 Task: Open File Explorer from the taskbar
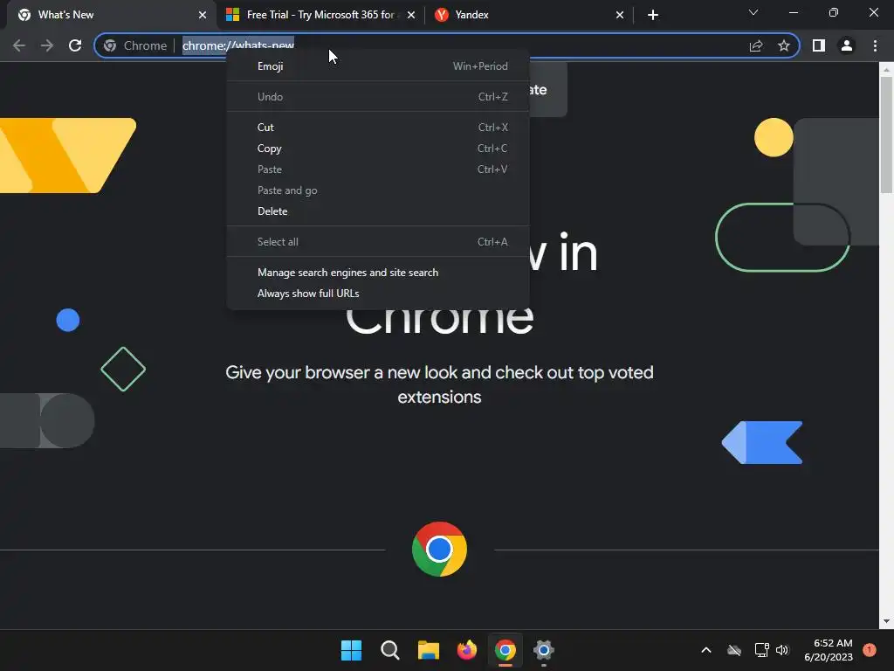[428, 650]
